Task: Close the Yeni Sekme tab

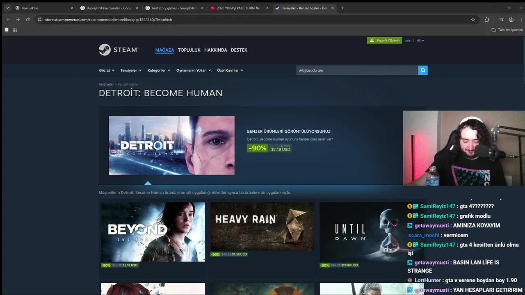Action: pyautogui.click(x=72, y=8)
